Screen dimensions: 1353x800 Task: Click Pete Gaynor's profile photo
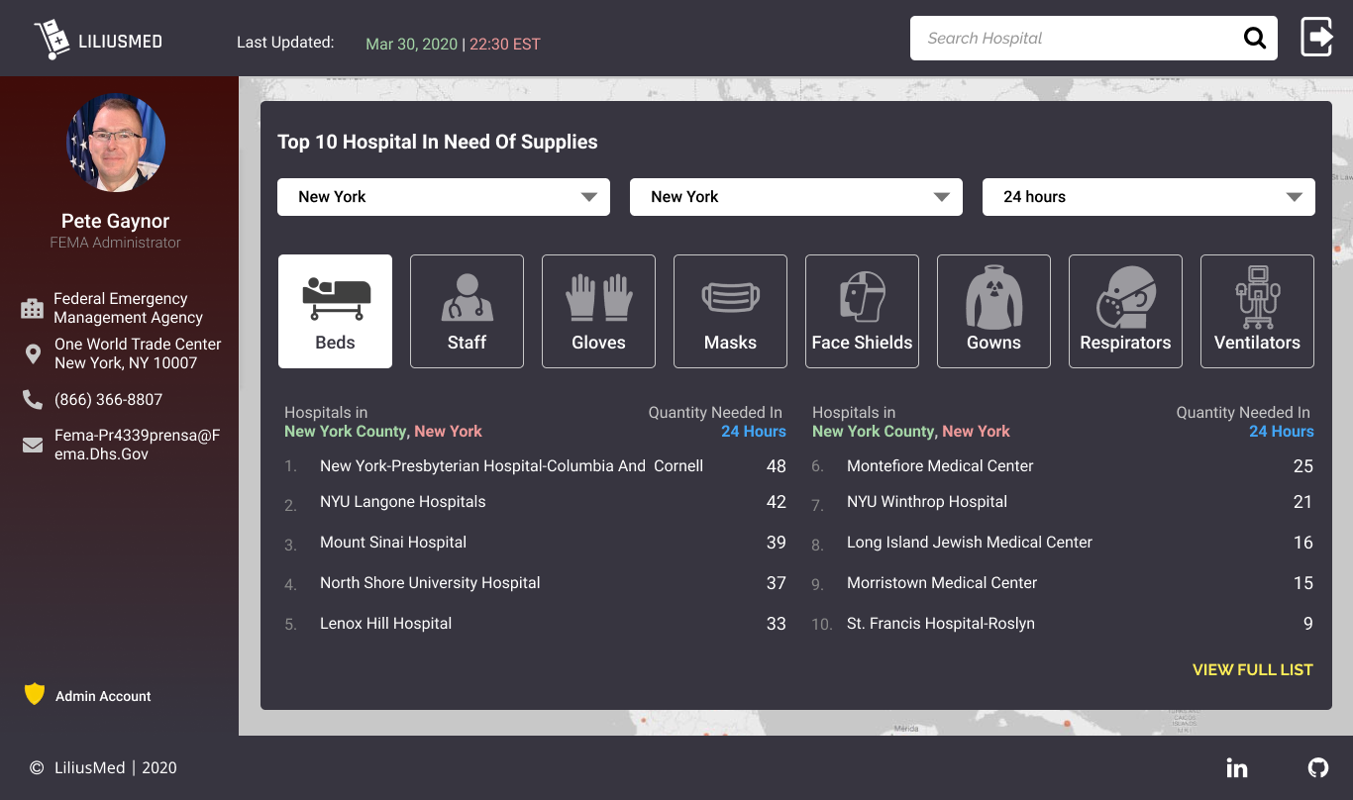click(116, 143)
